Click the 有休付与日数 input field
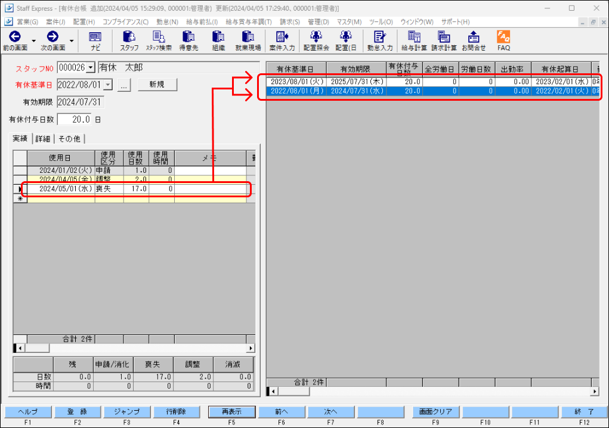 click(x=75, y=119)
